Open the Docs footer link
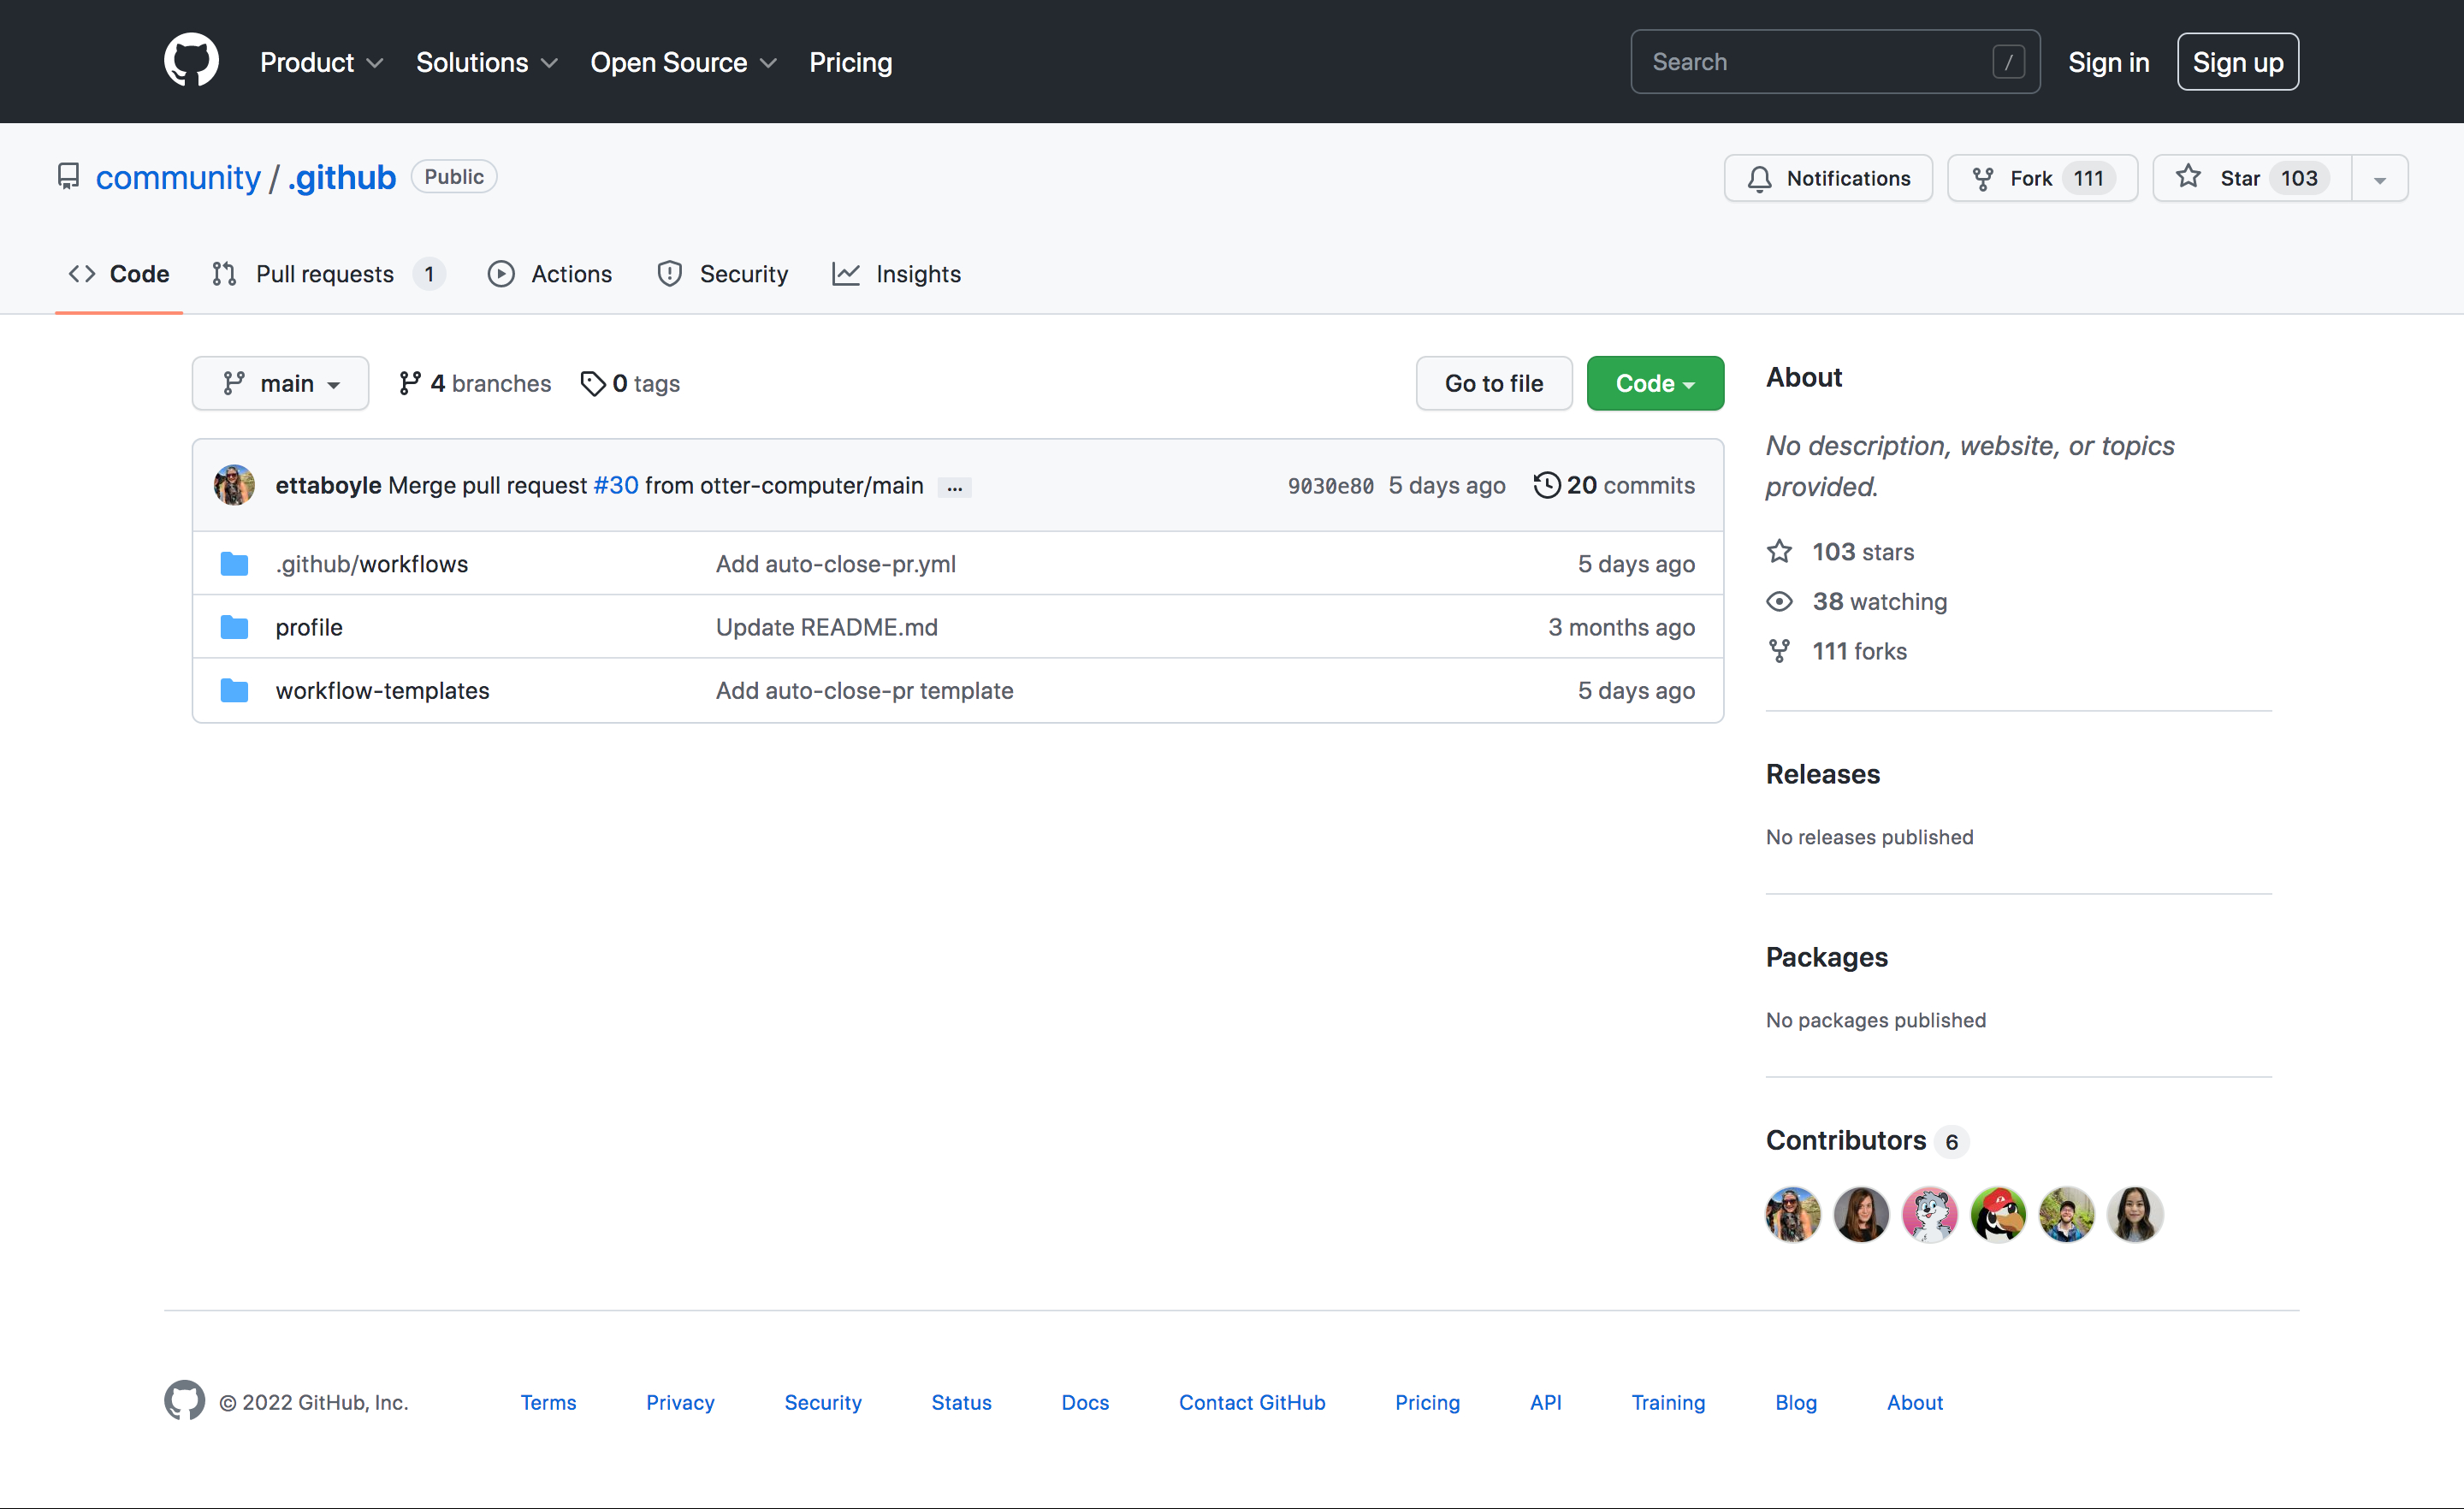The height and width of the screenshot is (1509, 2464). click(x=1085, y=1402)
